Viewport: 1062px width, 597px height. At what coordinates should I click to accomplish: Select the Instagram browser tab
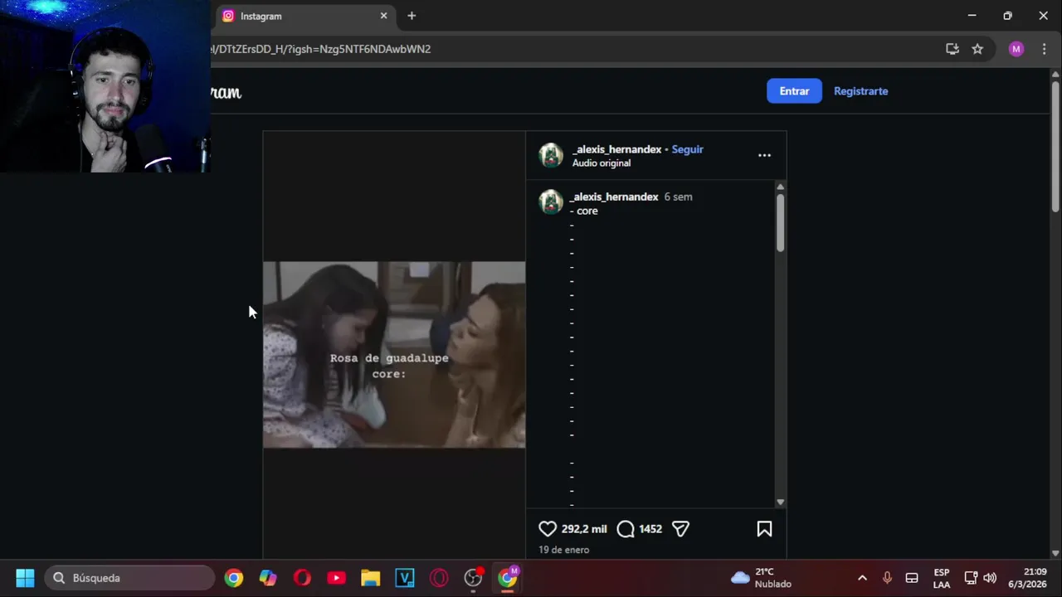tap(304, 16)
